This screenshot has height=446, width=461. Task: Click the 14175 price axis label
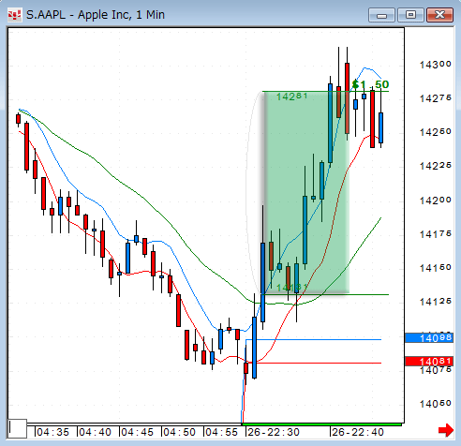click(x=436, y=234)
